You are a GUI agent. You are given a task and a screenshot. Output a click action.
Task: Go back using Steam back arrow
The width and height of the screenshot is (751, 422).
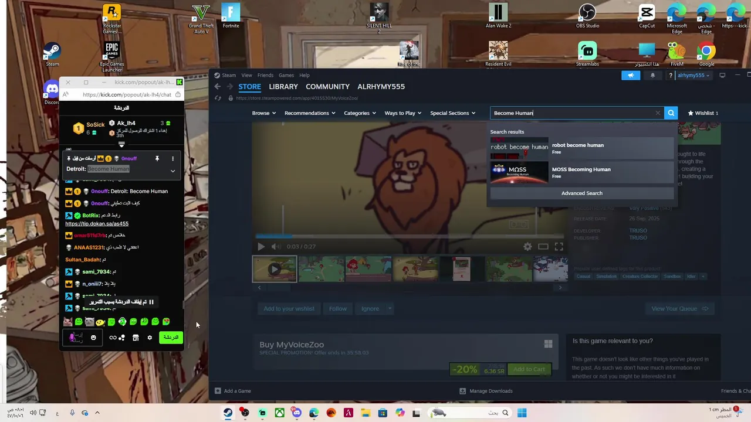click(217, 86)
